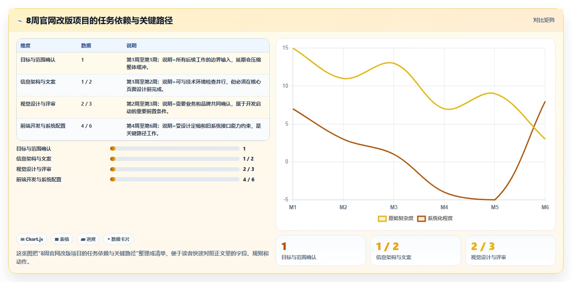Click the M5 axis label
Screen dimensions: 572x282
pyautogui.click(x=494, y=207)
